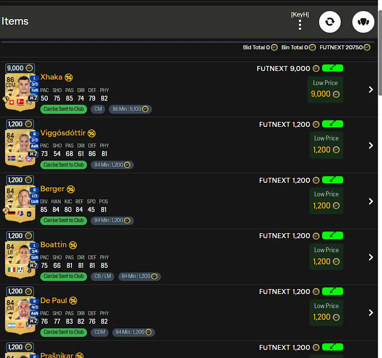Expand Viggósdóttir item details with chevron
The width and height of the screenshot is (382, 358).
tap(371, 146)
